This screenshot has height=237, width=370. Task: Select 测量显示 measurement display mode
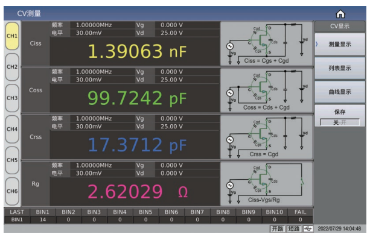click(340, 45)
